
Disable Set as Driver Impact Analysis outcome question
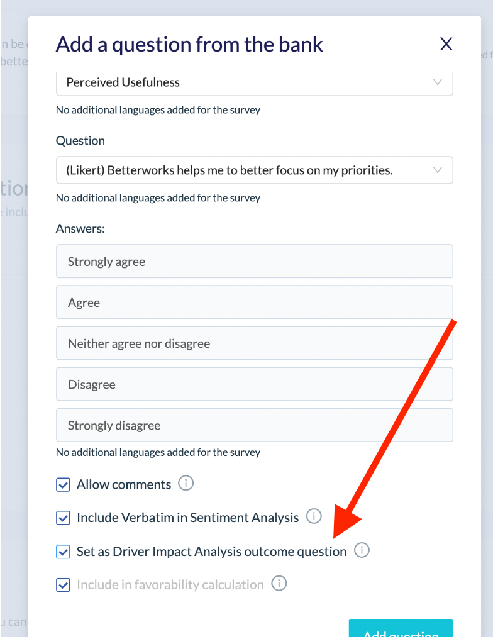63,552
